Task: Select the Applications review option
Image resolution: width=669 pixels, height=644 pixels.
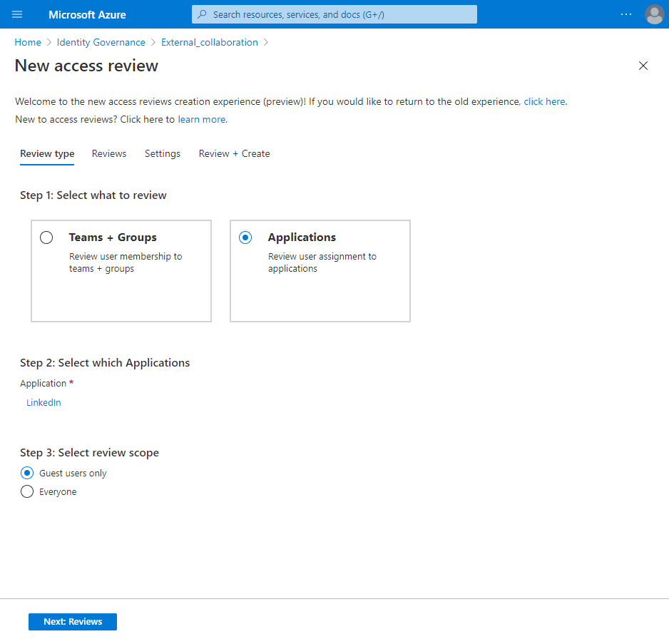Action: click(x=245, y=237)
